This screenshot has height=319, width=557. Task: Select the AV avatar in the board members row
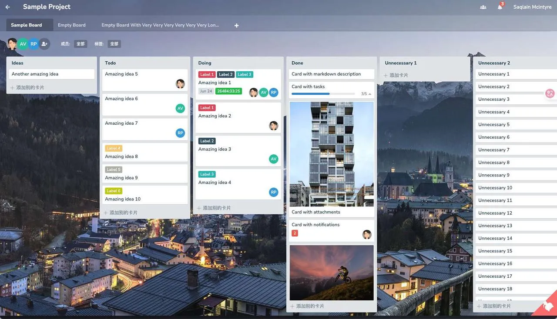coord(23,44)
